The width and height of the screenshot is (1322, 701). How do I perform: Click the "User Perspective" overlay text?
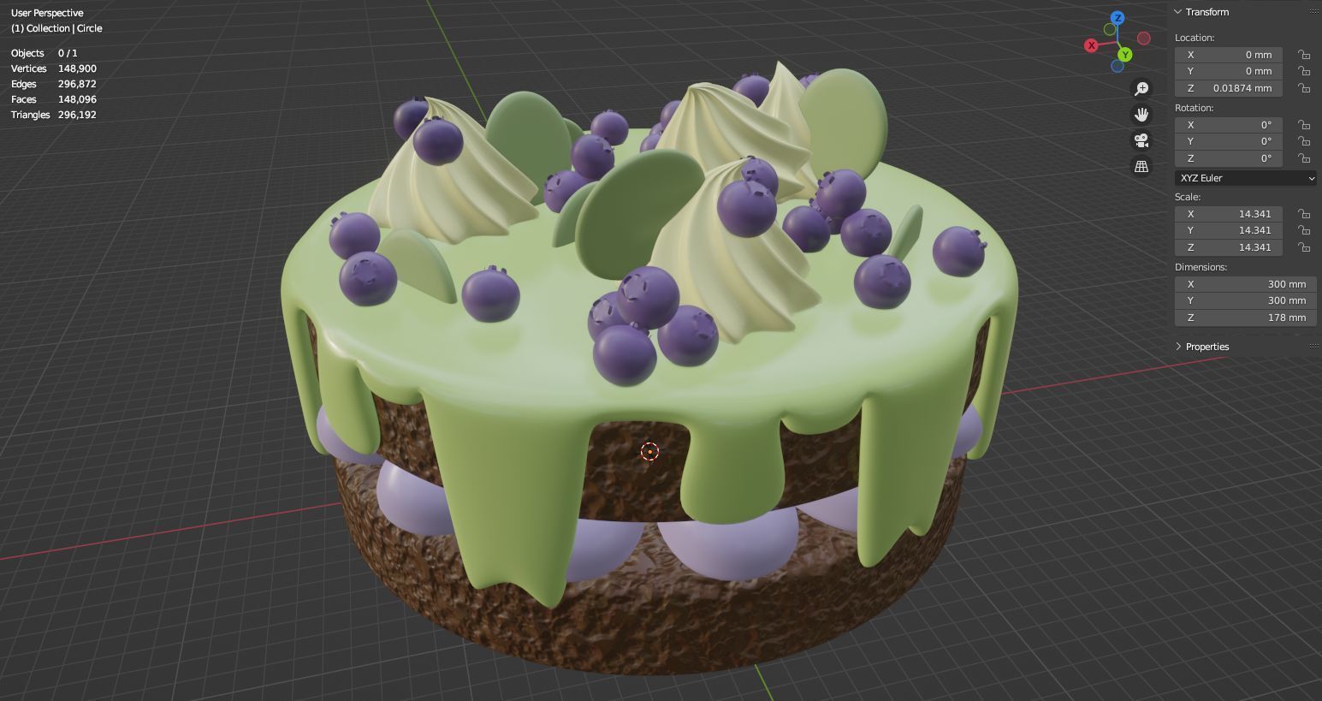coord(47,13)
